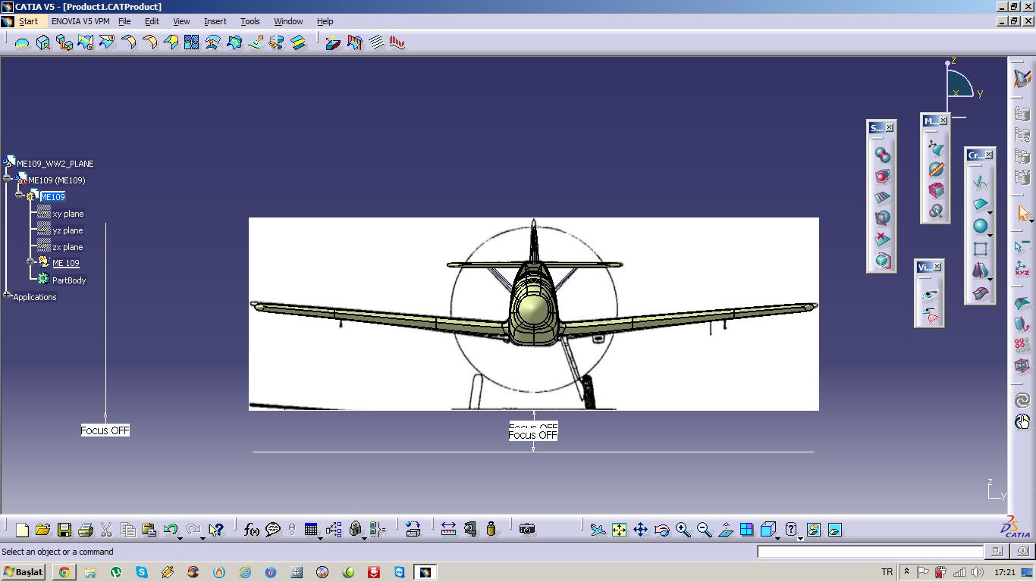1036x582 pixels.
Task: Click the Capture camera icon
Action: point(527,530)
